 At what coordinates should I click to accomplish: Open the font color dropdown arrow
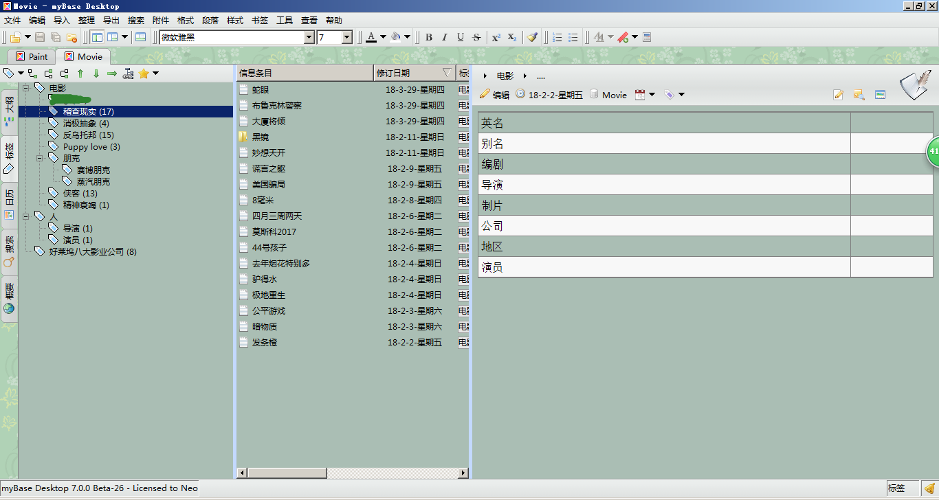[383, 37]
